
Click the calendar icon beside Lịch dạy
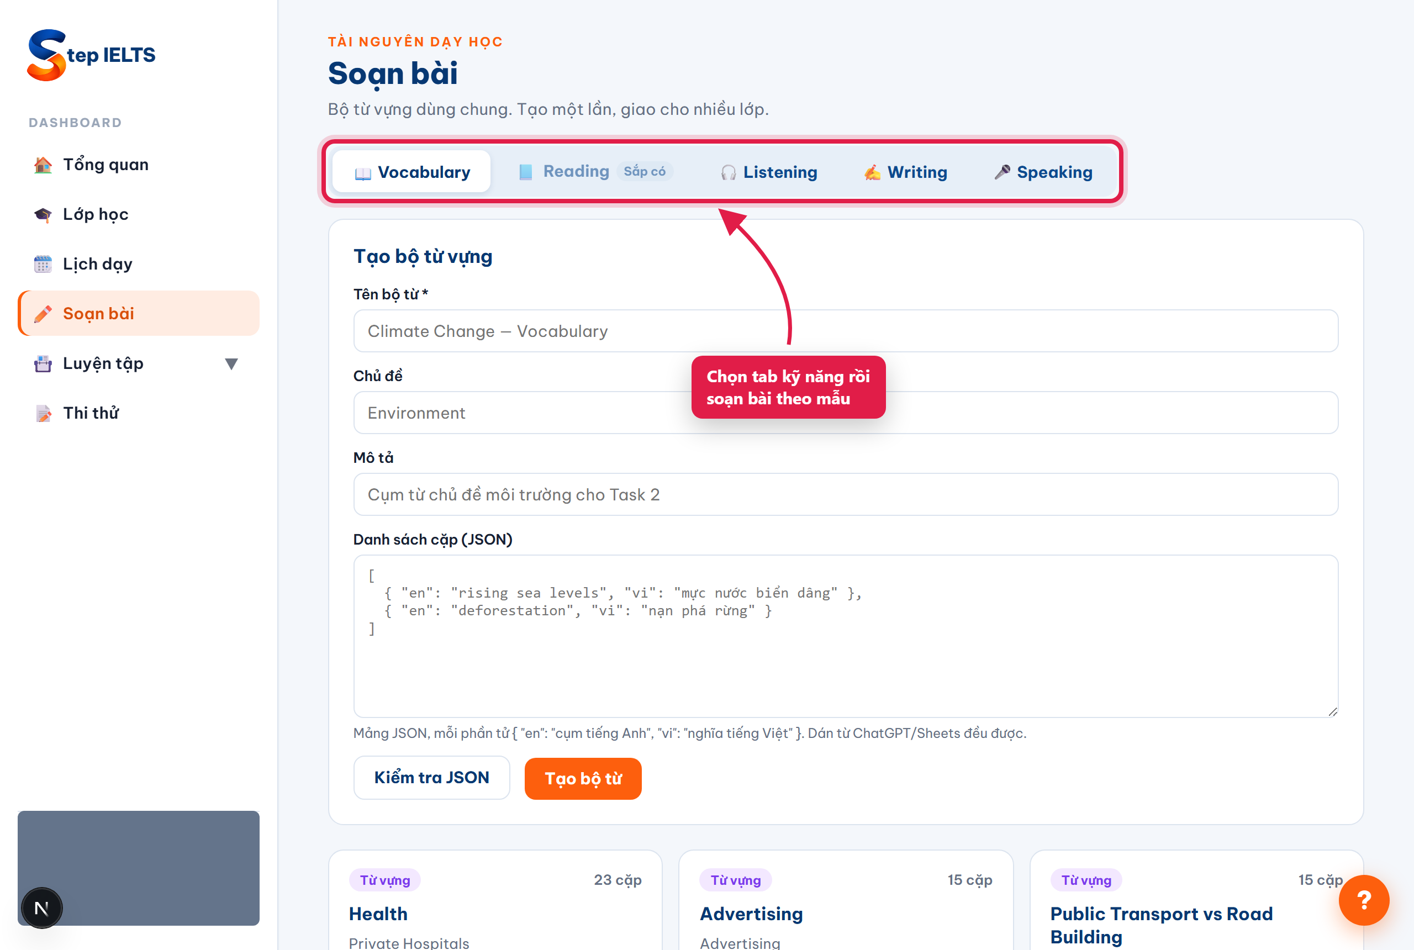point(43,264)
